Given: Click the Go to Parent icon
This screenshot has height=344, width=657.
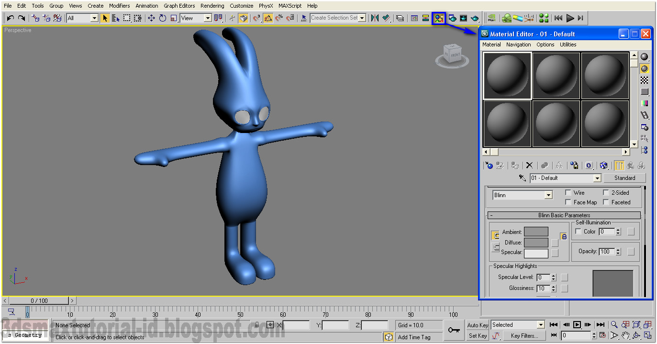Looking at the screenshot, I should coord(631,166).
